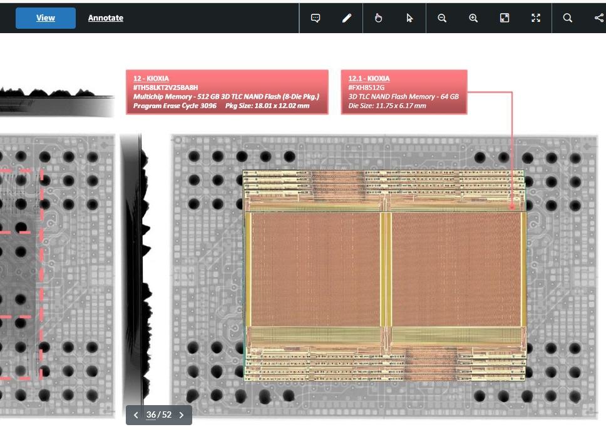Image resolution: width=606 pixels, height=432 pixels.
Task: Fit page to window icon
Action: pyautogui.click(x=505, y=18)
